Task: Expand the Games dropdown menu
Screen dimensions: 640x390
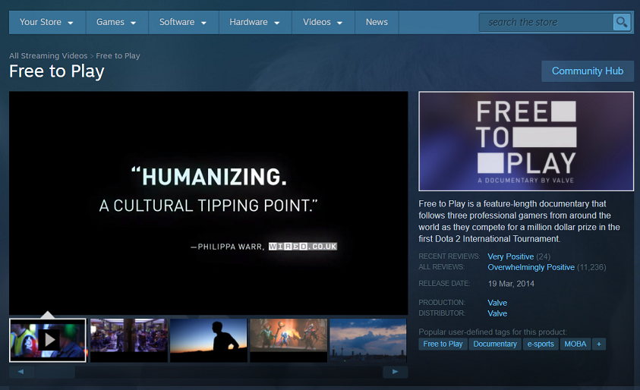Action: pyautogui.click(x=117, y=22)
